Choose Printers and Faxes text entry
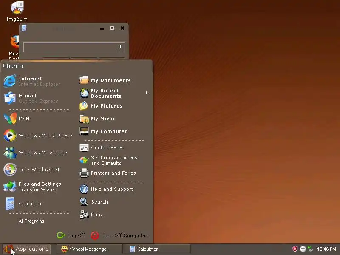This screenshot has width=340, height=255. pyautogui.click(x=113, y=173)
